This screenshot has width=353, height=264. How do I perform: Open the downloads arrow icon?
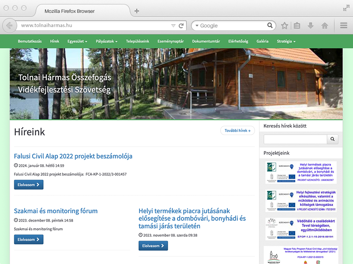(311, 26)
